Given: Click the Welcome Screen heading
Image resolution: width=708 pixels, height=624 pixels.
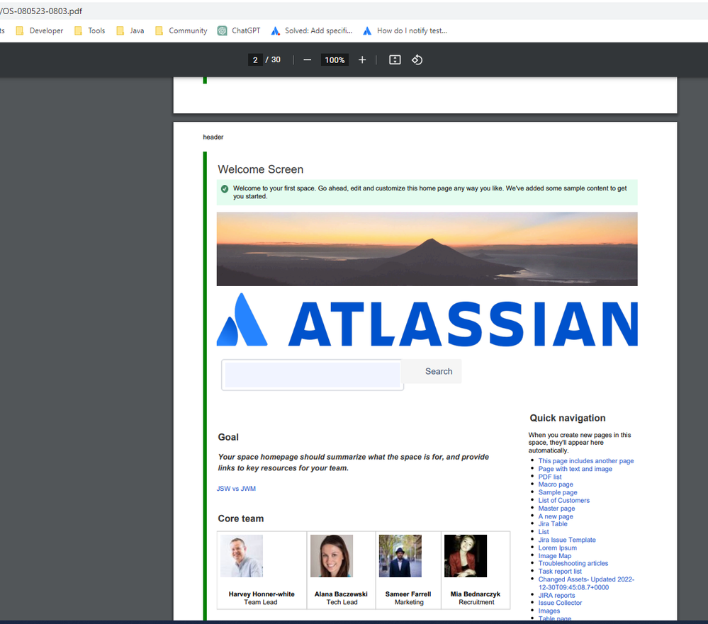Looking at the screenshot, I should 261,169.
